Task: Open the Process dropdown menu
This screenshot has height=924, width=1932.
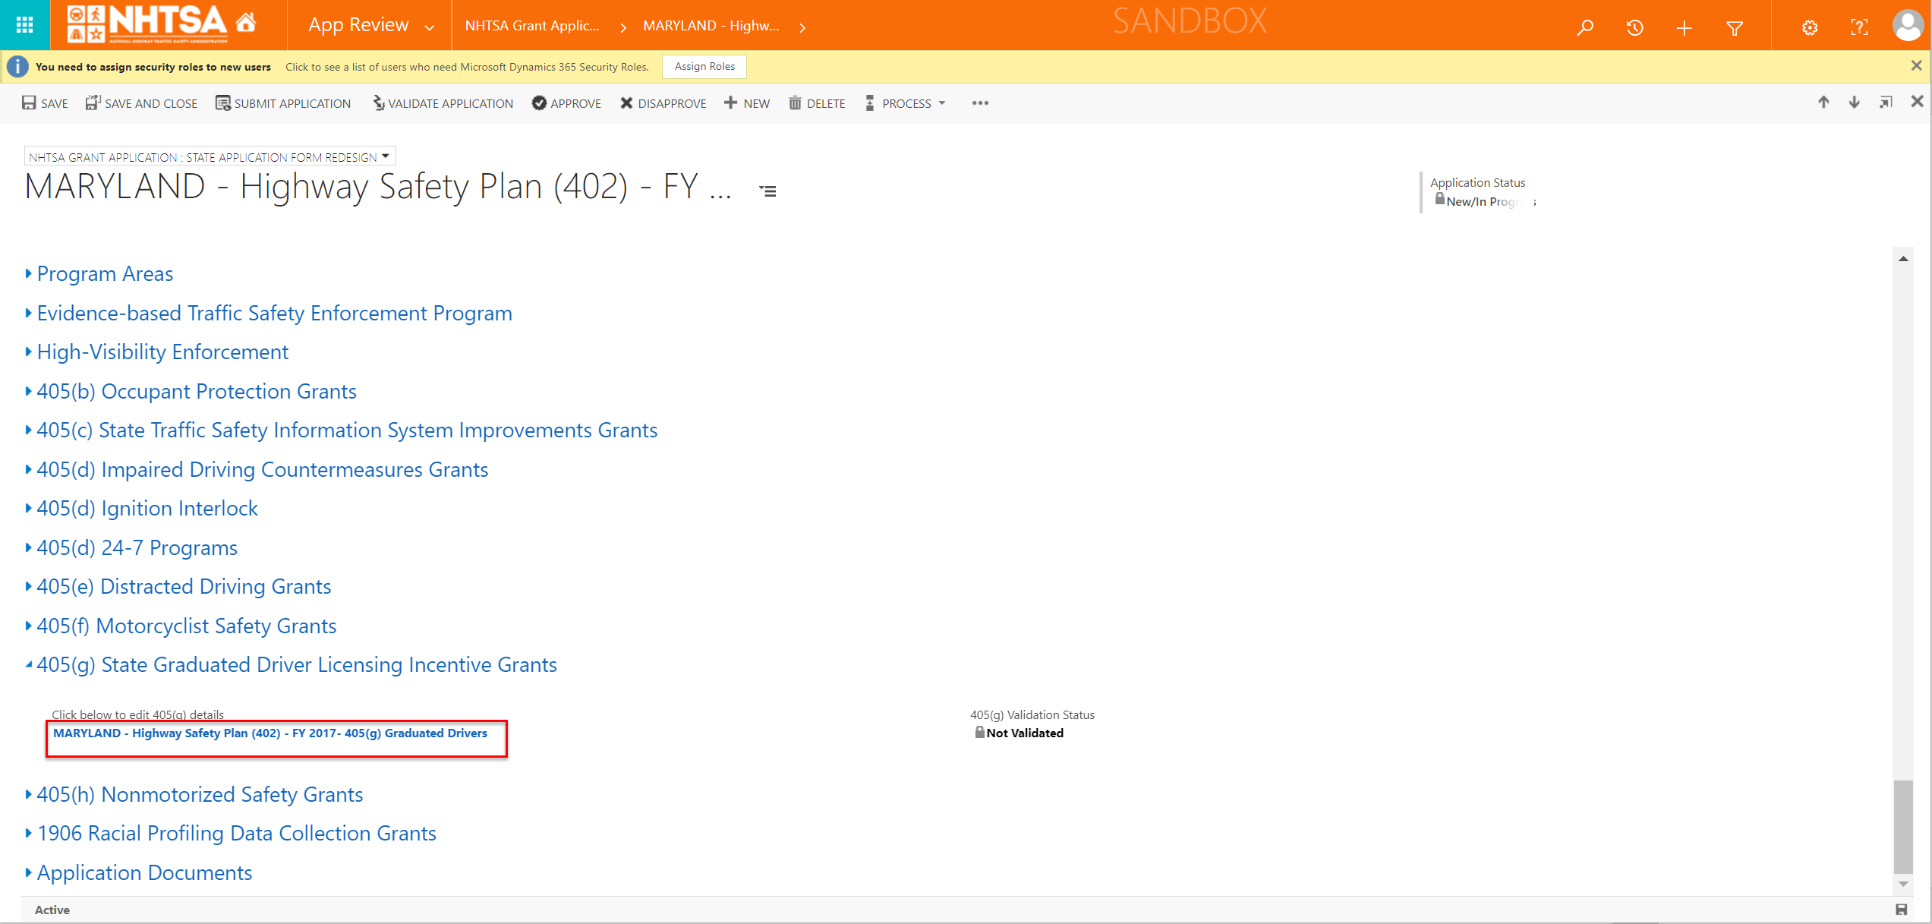Action: pyautogui.click(x=906, y=103)
